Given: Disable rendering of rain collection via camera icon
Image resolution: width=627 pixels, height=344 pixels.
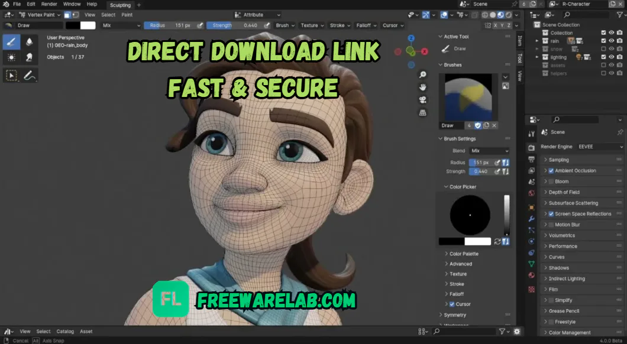Looking at the screenshot, I should [x=619, y=41].
